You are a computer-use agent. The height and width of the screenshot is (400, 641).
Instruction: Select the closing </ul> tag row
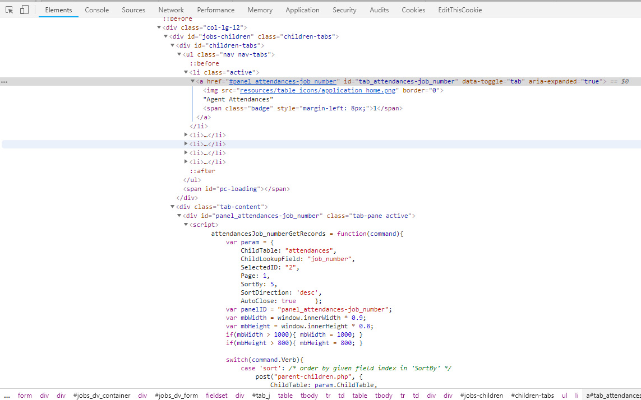[192, 180]
